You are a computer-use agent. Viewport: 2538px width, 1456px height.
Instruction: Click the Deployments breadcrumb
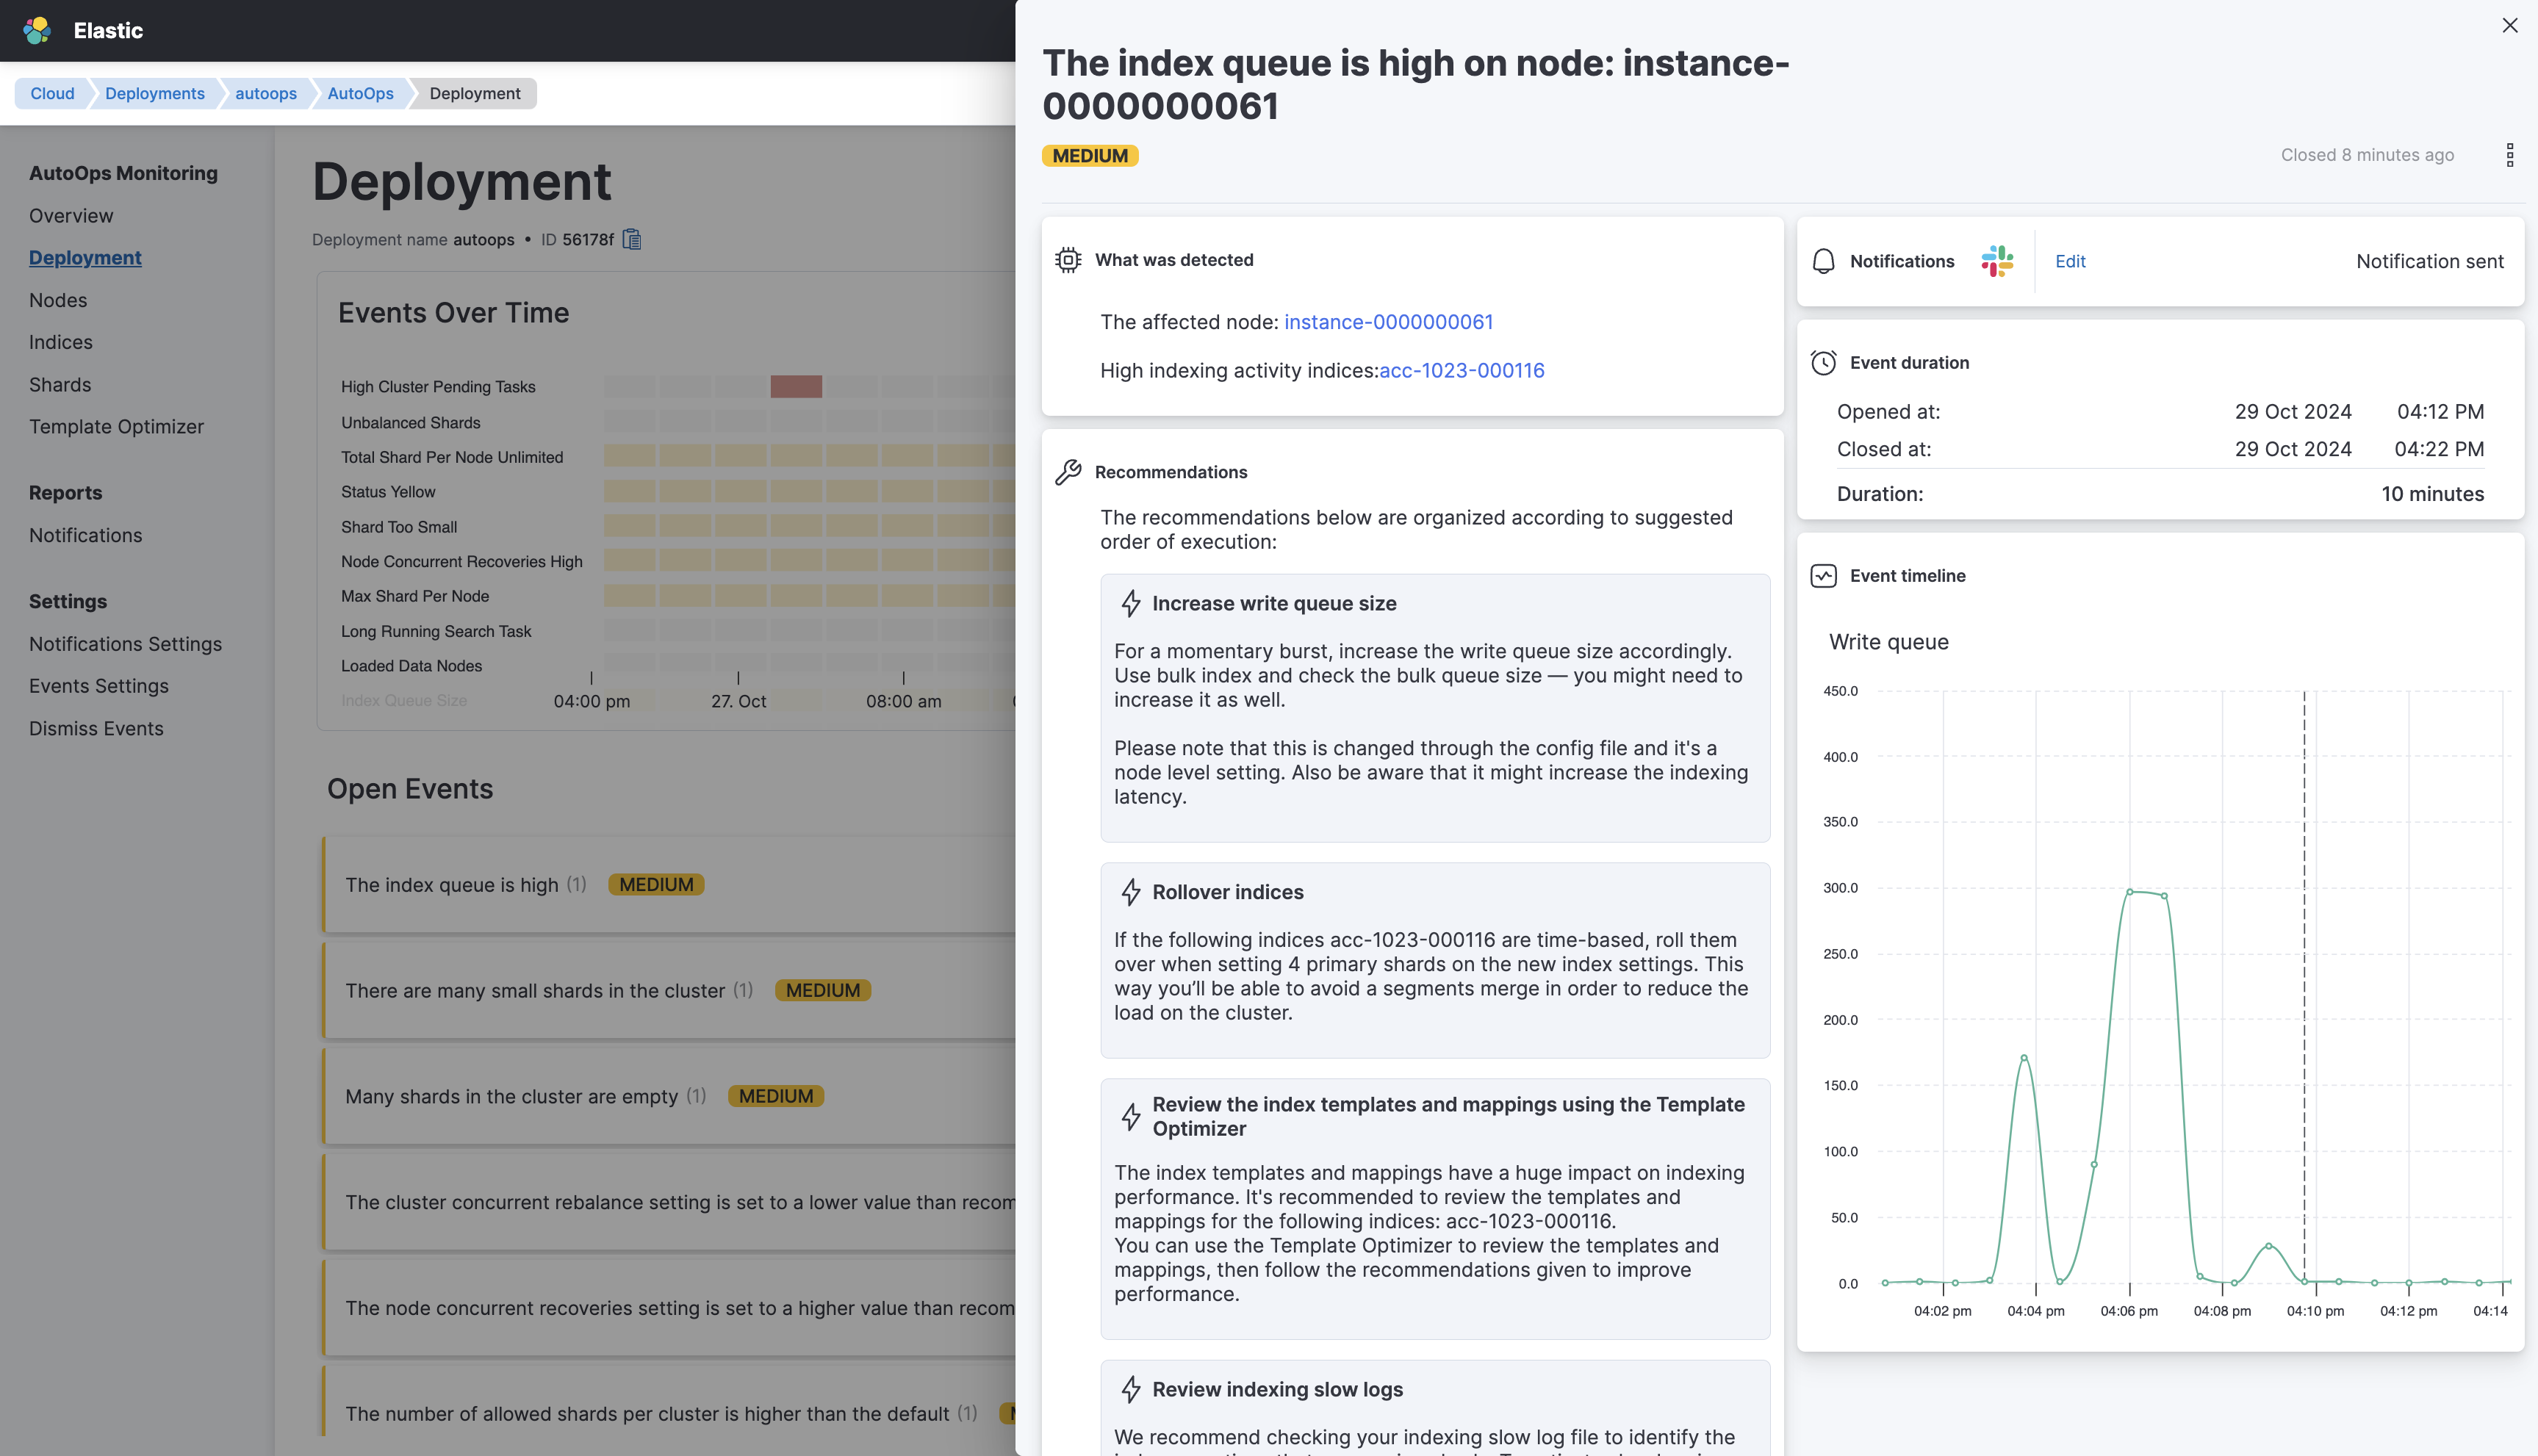[x=154, y=93]
